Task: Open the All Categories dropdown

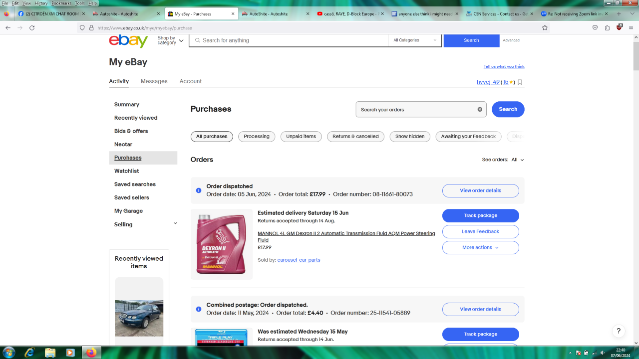Action: point(415,40)
